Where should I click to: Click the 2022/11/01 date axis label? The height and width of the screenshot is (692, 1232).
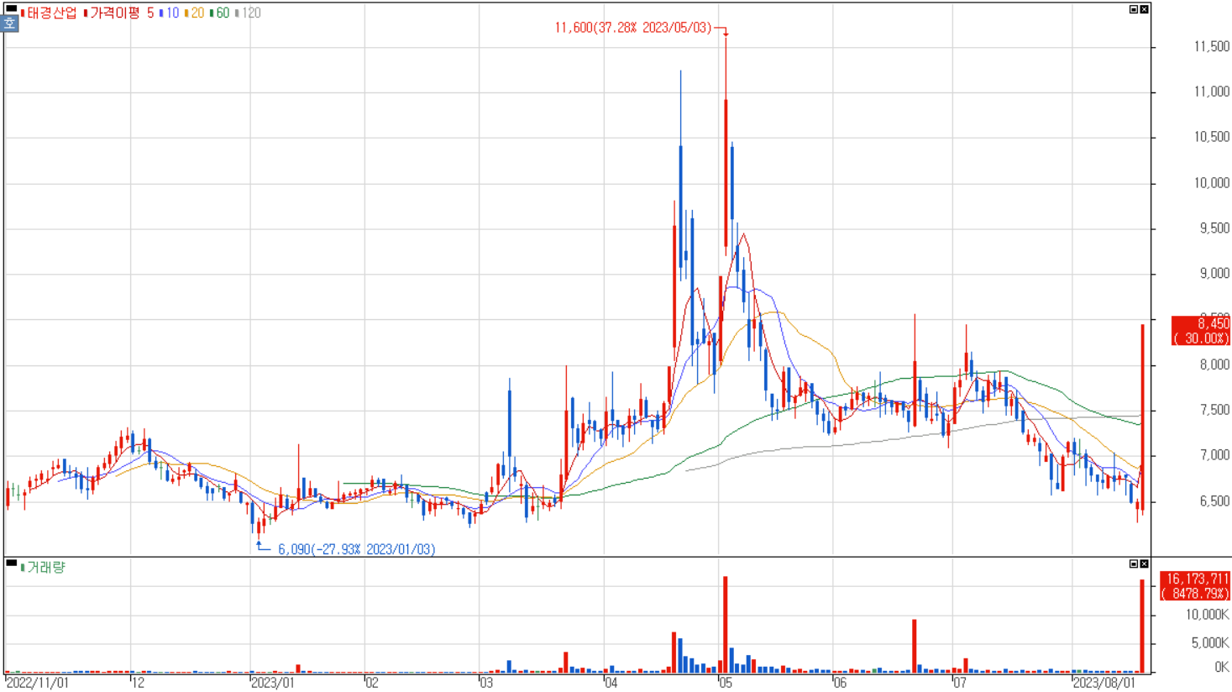pyautogui.click(x=37, y=683)
